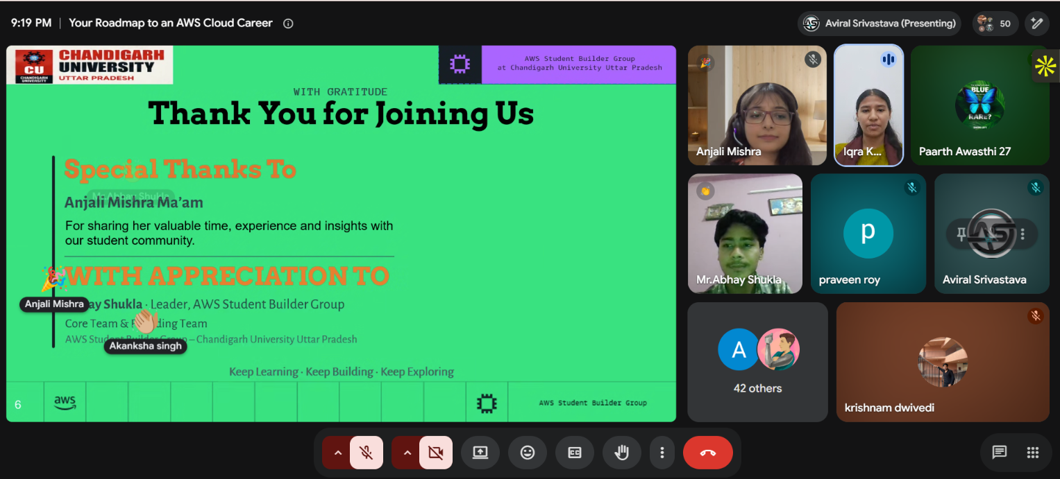Select Mr.Abhay Shukla's video tile
The image size is (1060, 479).
pyautogui.click(x=745, y=234)
